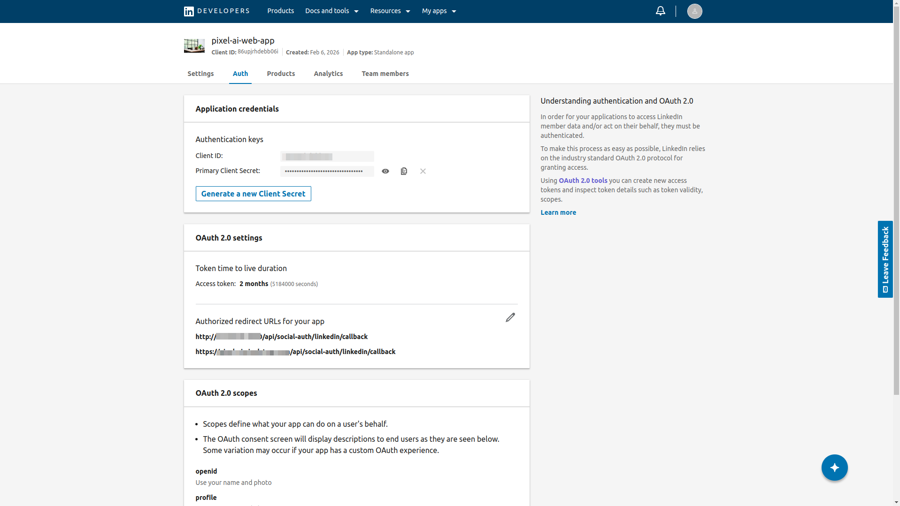This screenshot has width=900, height=506.
Task: Click the App type Standalone app label
Action: pyautogui.click(x=380, y=53)
